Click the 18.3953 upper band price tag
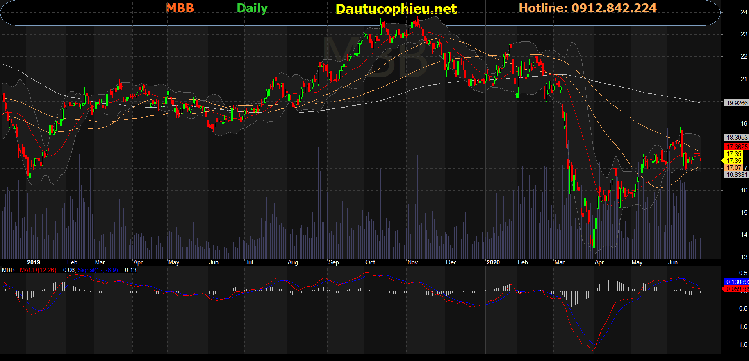 pos(736,138)
